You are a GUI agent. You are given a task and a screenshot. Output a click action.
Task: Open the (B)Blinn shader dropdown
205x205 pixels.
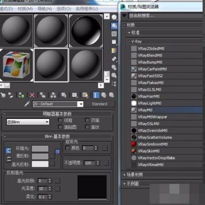coord(28,122)
